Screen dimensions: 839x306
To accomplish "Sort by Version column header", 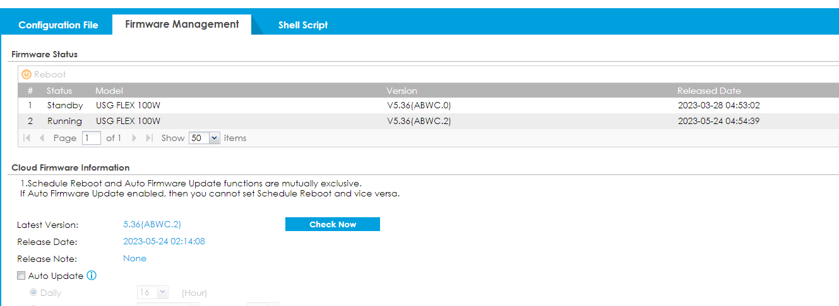I will 402,91.
